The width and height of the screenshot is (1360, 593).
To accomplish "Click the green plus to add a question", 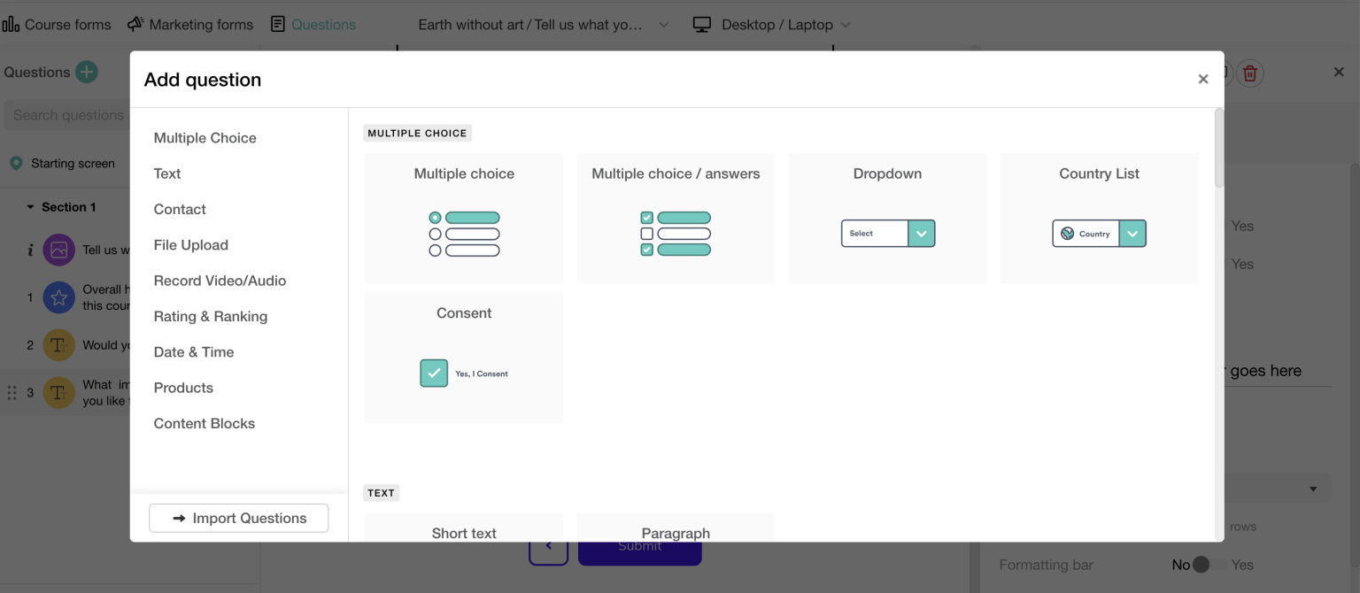I will pyautogui.click(x=85, y=72).
